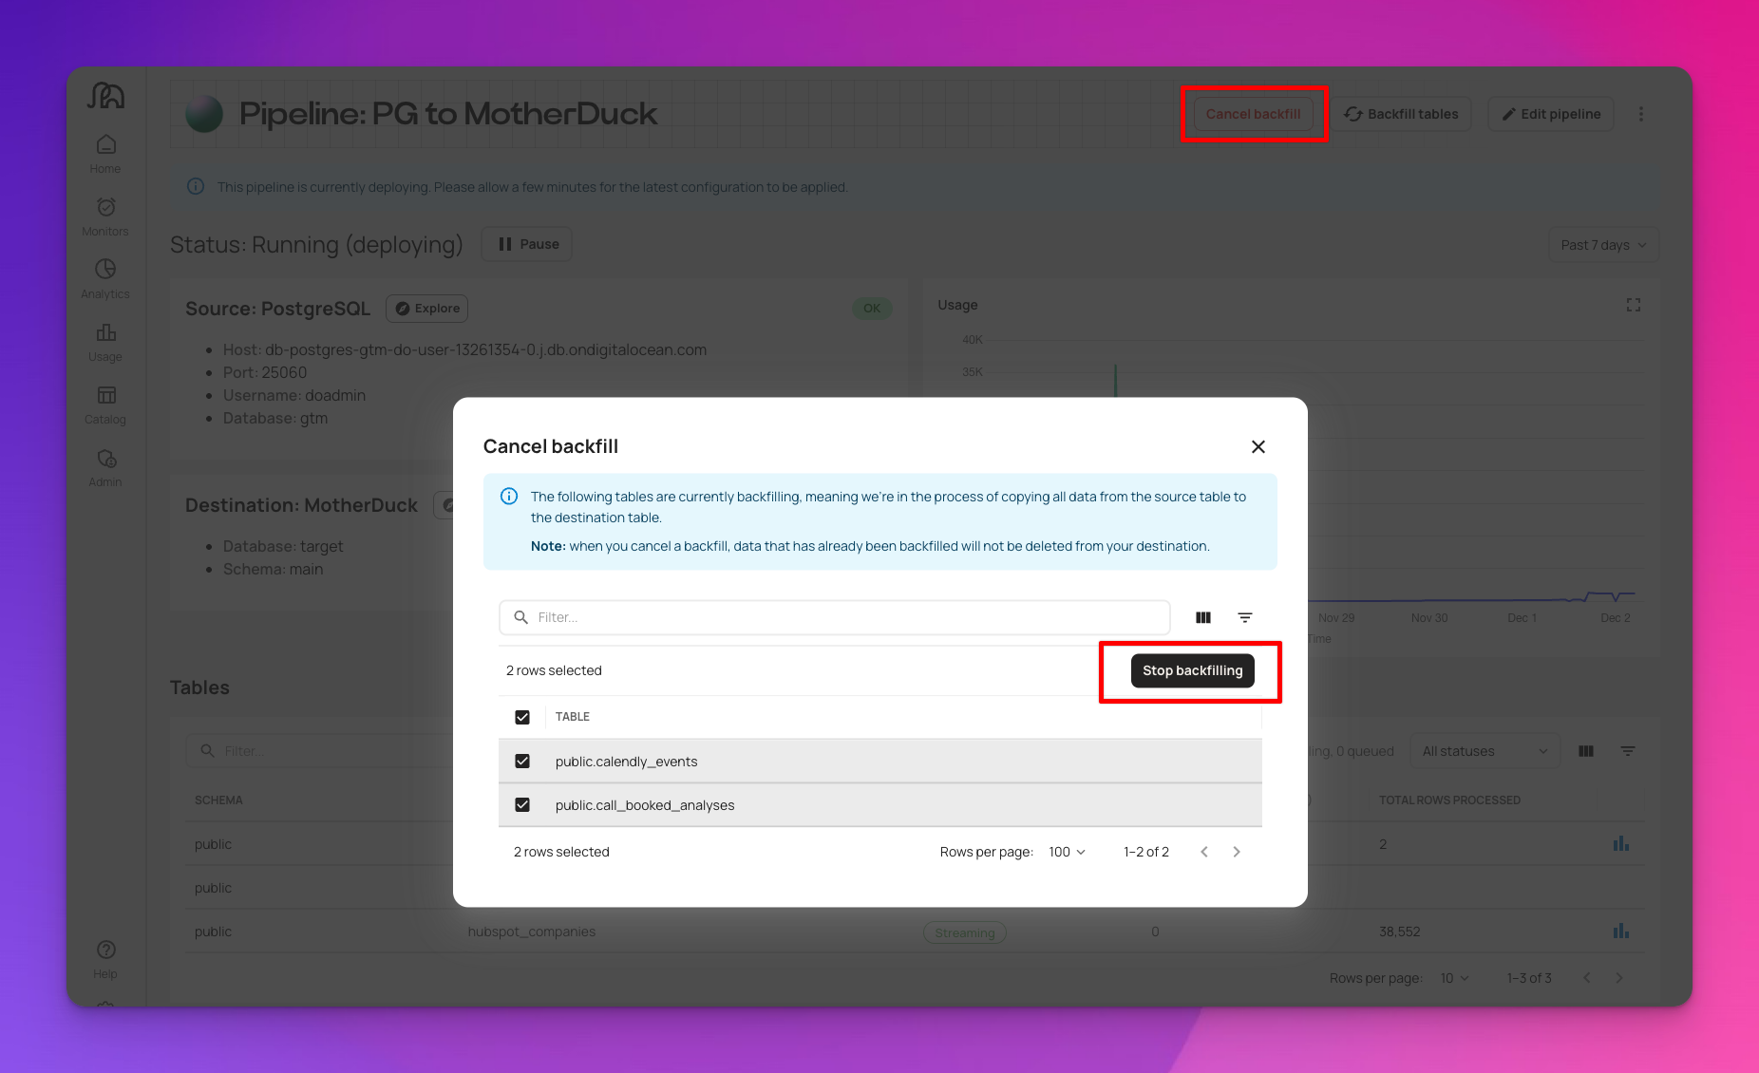The width and height of the screenshot is (1759, 1073).
Task: Open the Past 7 days range dropdown
Action: pos(1604,245)
